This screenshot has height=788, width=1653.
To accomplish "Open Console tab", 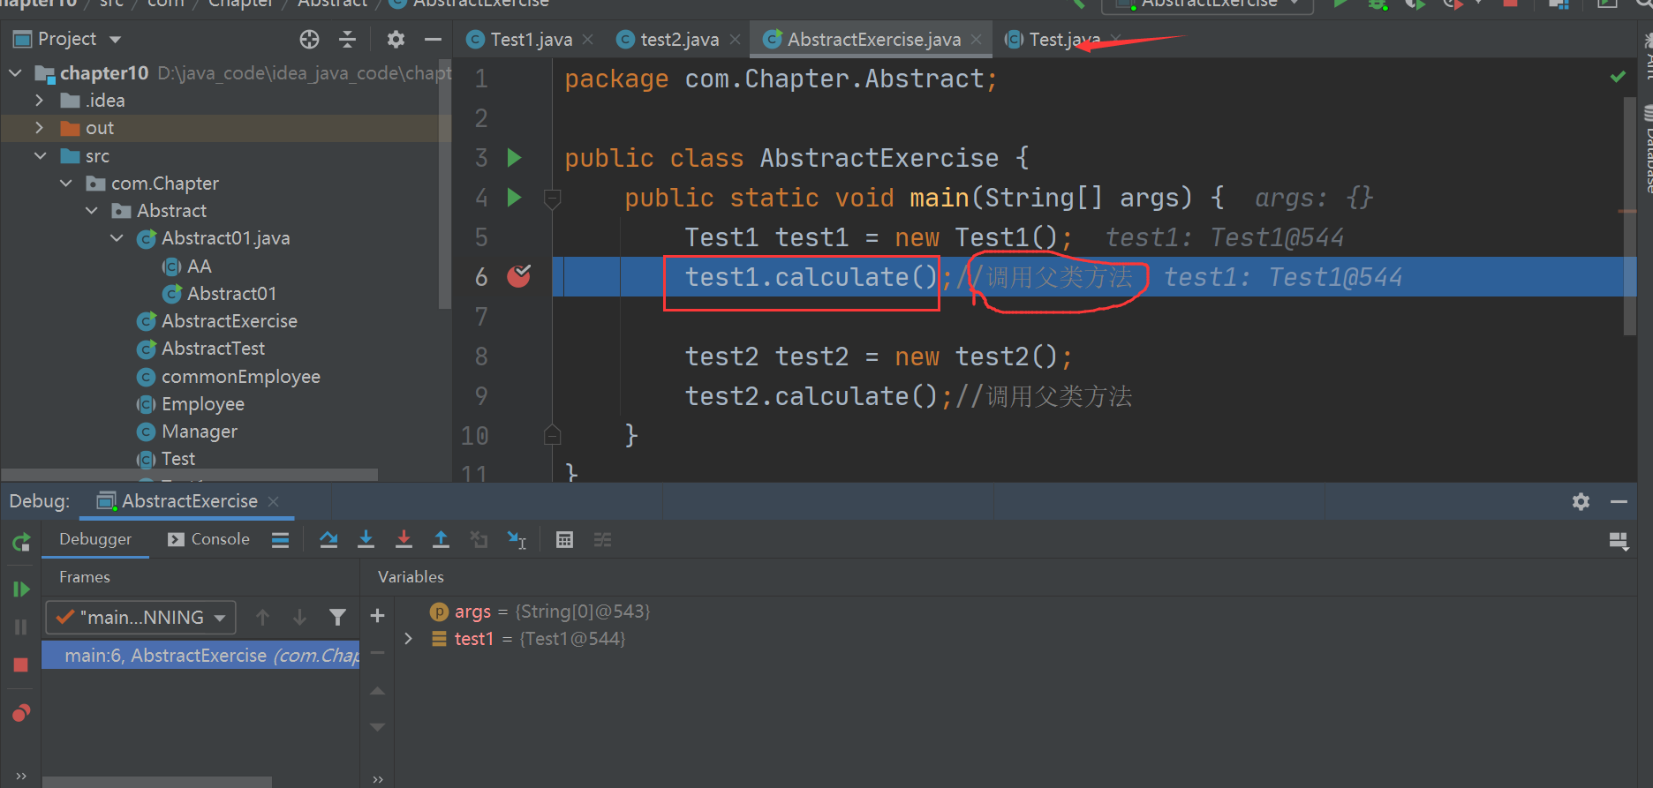I will (x=209, y=539).
